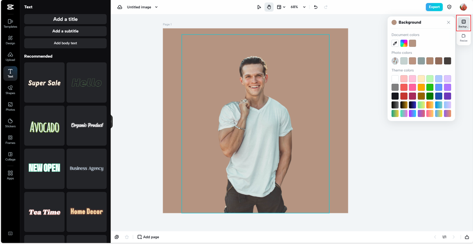This screenshot has height=244, width=473.
Task: Open the Upload sidebar panel
Action: point(10,57)
